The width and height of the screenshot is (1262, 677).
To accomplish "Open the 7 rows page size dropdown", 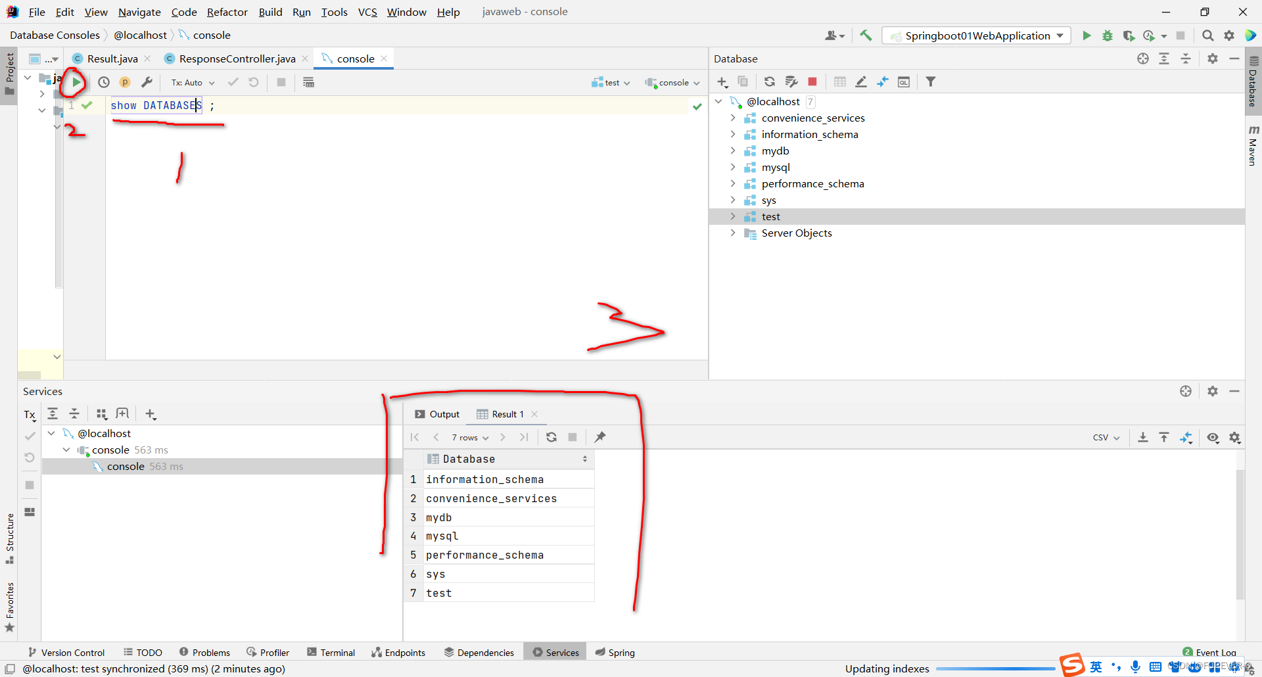I will (470, 437).
